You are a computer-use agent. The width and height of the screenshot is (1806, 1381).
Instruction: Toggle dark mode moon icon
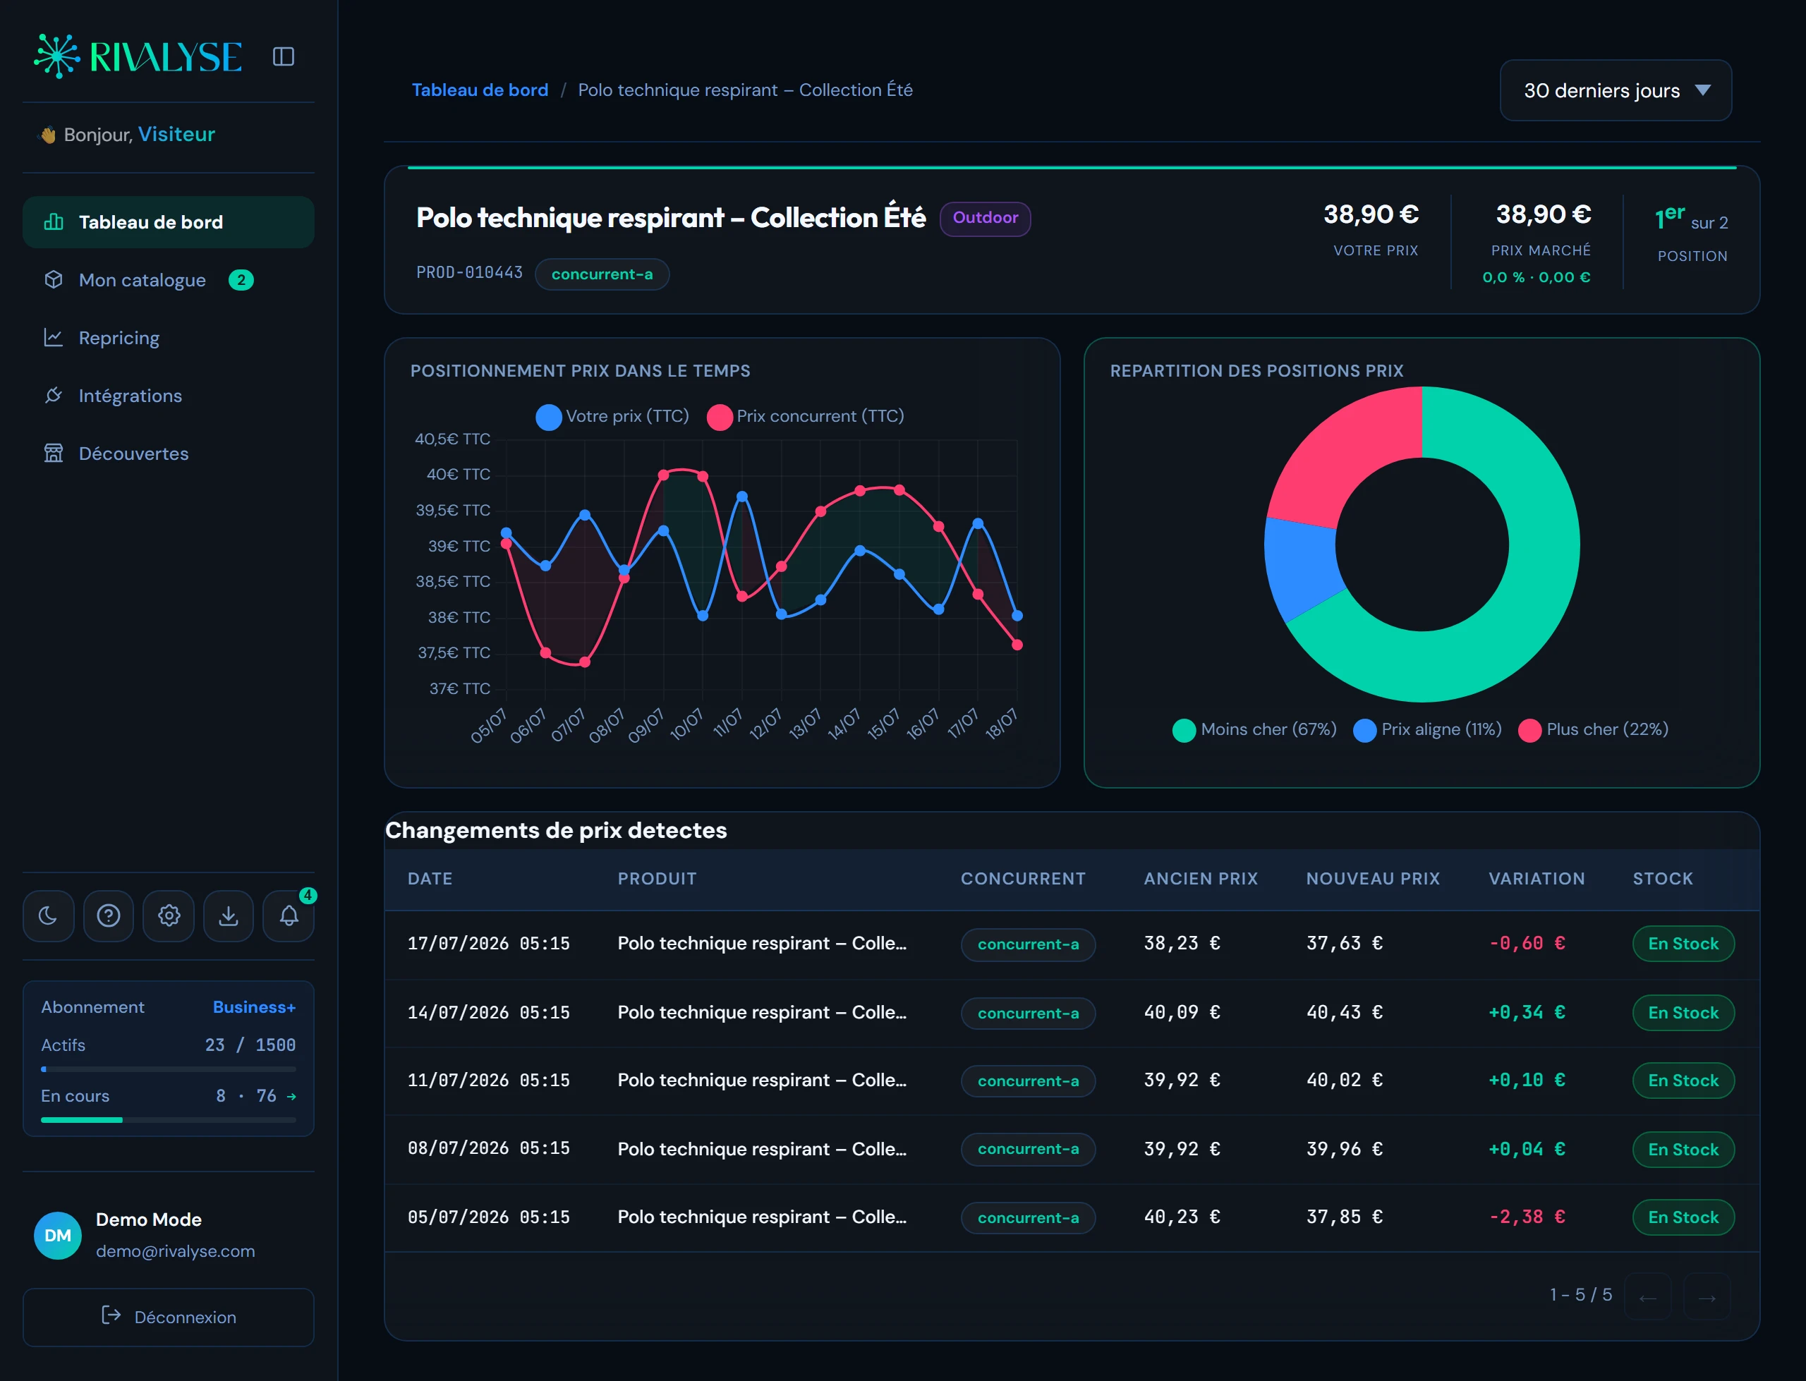(x=49, y=915)
